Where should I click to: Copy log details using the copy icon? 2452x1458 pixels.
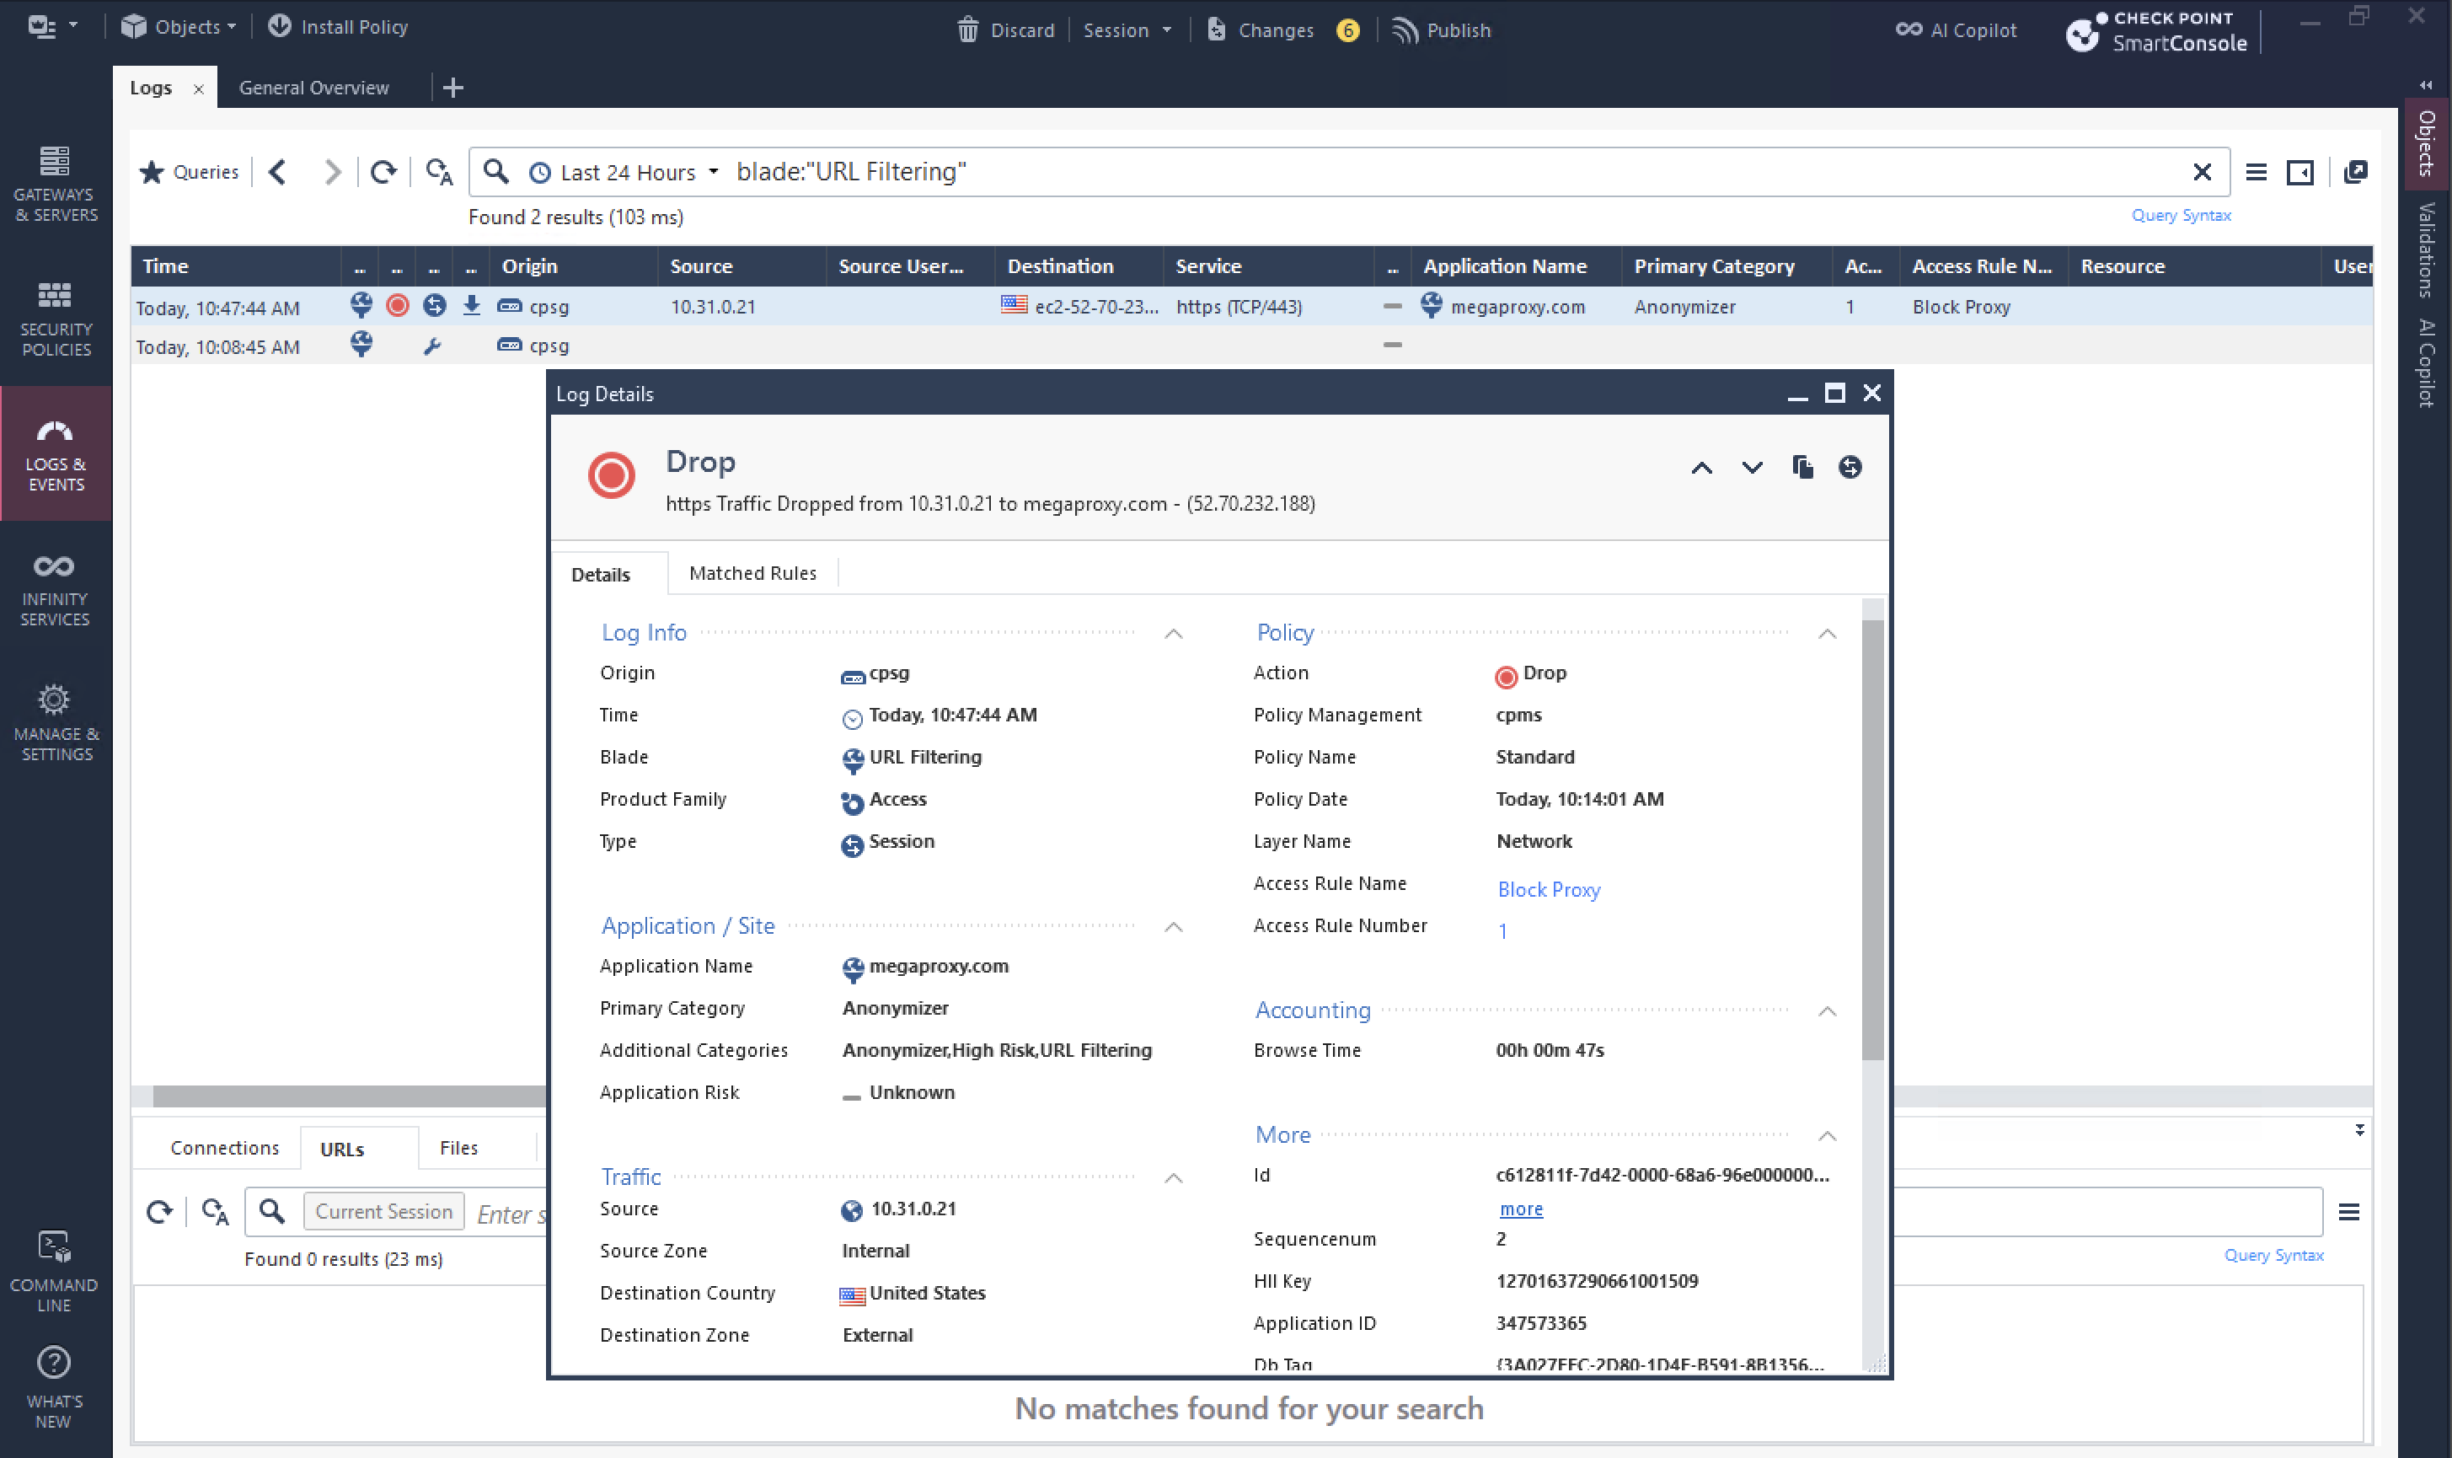tap(1802, 467)
